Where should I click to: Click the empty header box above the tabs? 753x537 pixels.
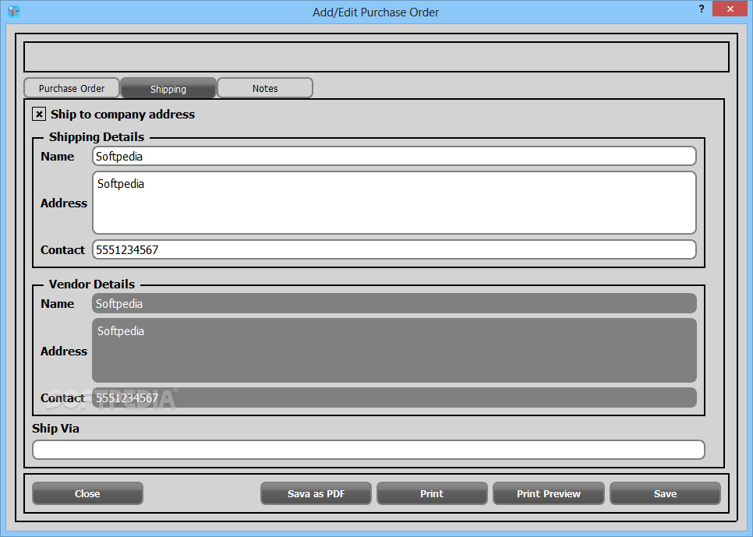pos(376,57)
